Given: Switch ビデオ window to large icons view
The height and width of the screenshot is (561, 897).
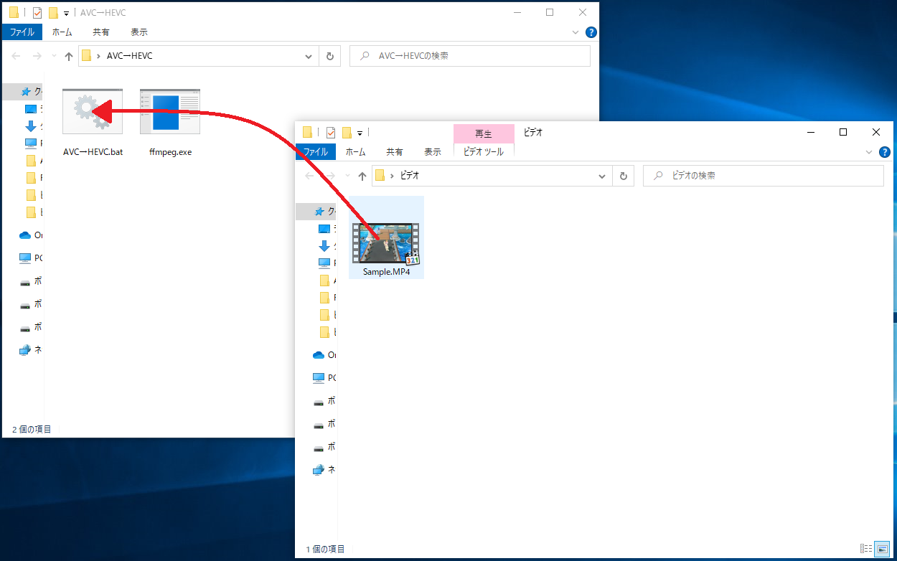Looking at the screenshot, I should coord(883,549).
